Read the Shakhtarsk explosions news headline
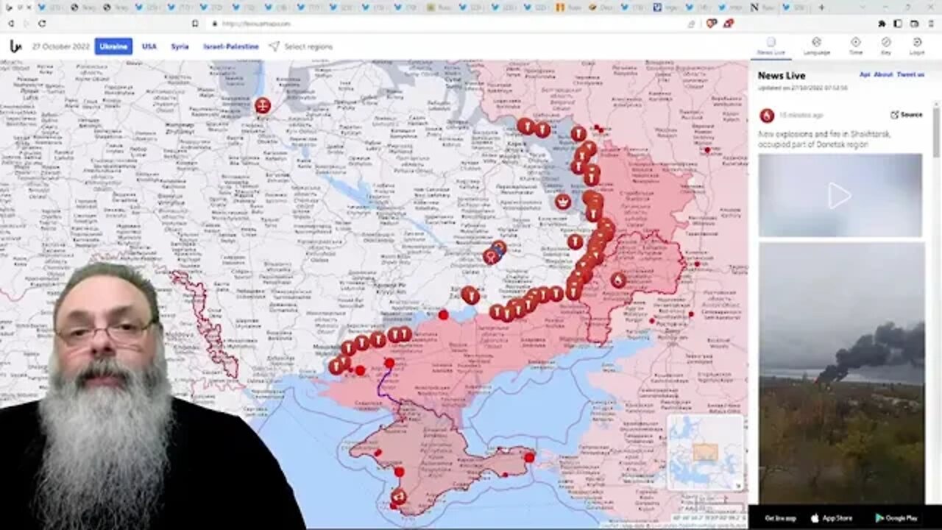Image resolution: width=942 pixels, height=530 pixels. point(823,140)
